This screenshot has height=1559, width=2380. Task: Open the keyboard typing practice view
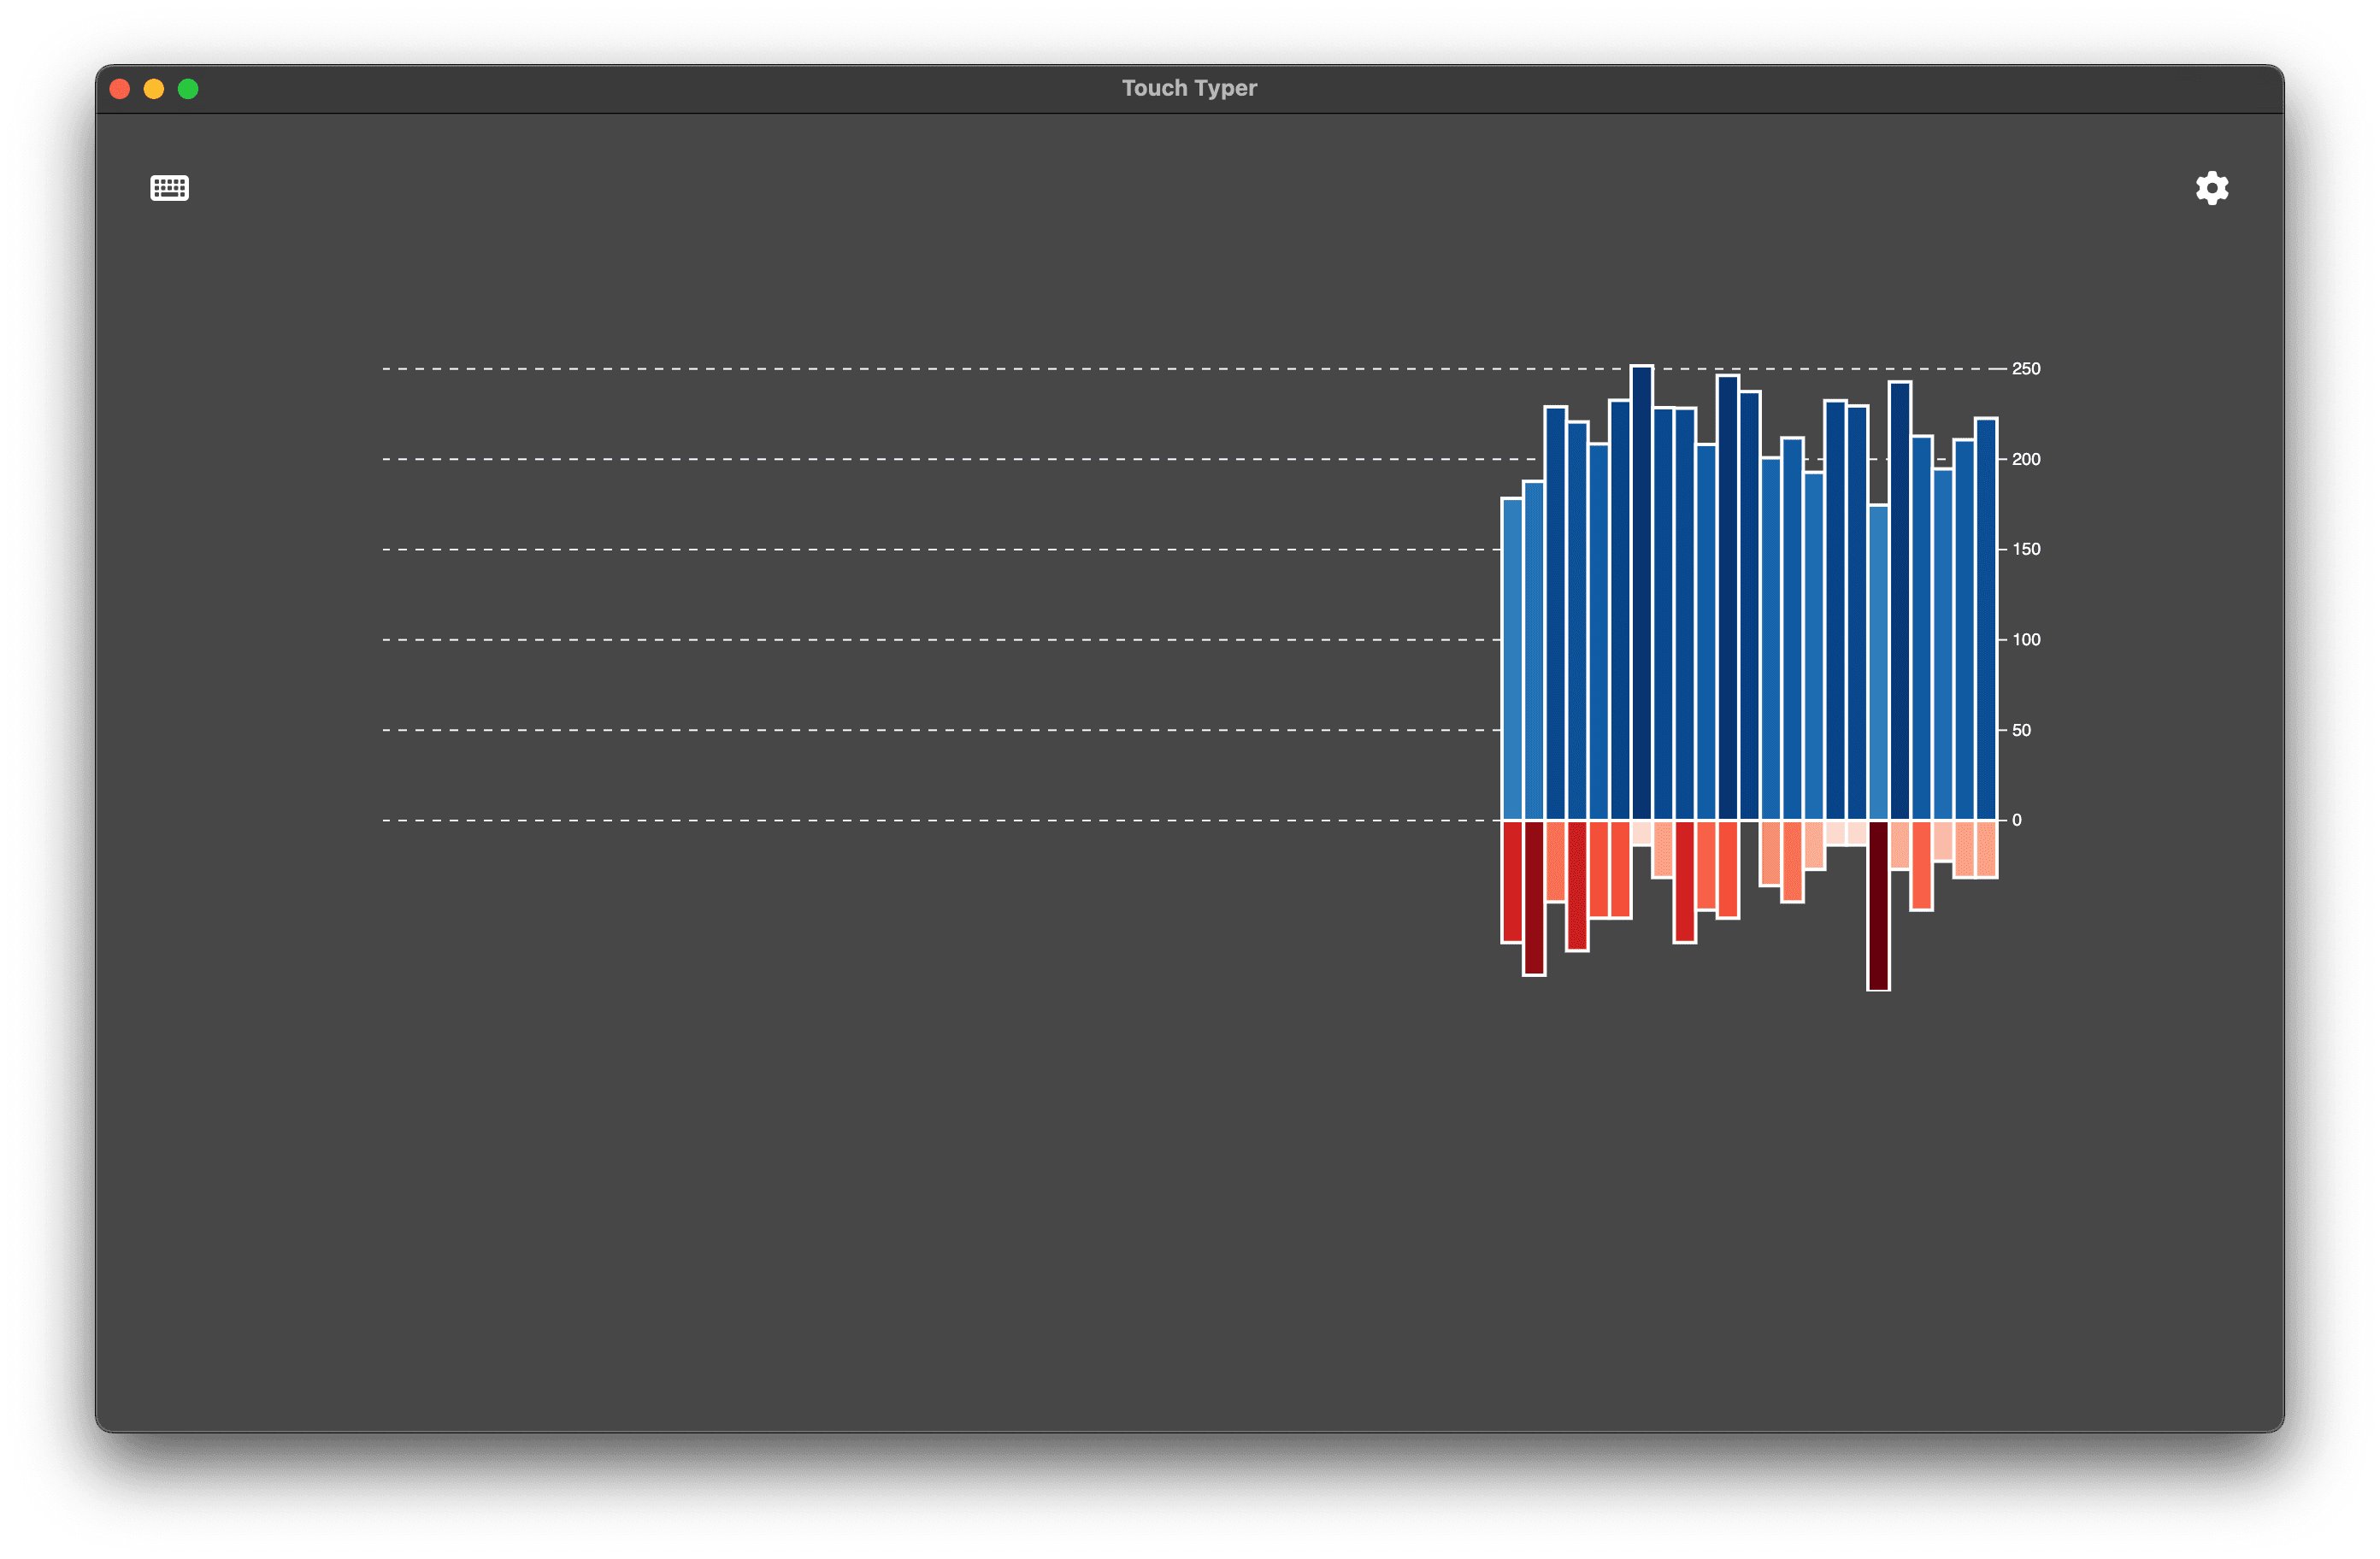[169, 188]
